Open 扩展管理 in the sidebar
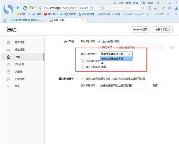 (x=20, y=79)
